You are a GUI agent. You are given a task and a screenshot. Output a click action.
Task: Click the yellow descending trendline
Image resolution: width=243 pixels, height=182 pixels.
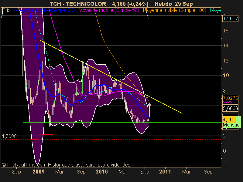coord(111,77)
